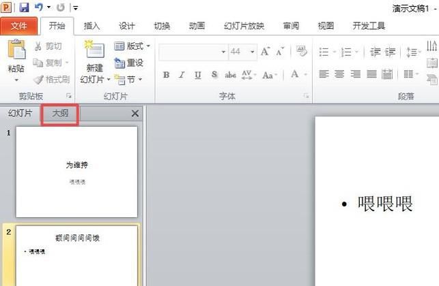439x286 pixels.
Task: Apply numbered list formatting
Action: pyautogui.click(x=346, y=52)
